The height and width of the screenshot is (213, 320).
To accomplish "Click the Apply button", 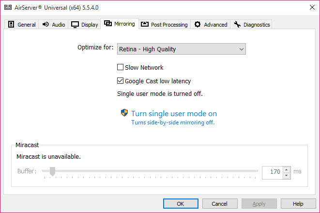I will [x=259, y=204].
